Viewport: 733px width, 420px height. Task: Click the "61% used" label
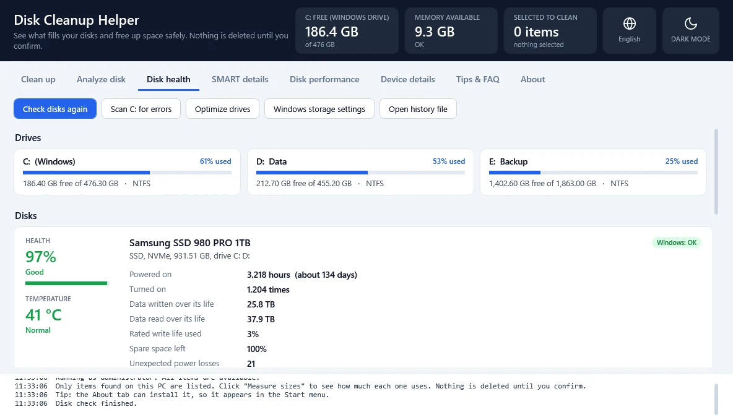click(x=215, y=161)
